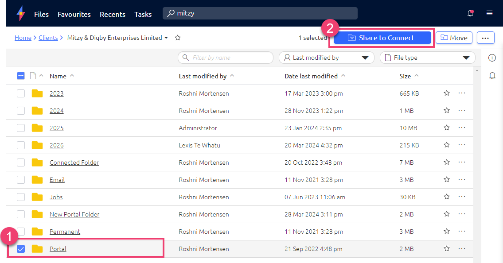Click the yellow folder icon beside 2023
503x263 pixels.
pyautogui.click(x=37, y=93)
